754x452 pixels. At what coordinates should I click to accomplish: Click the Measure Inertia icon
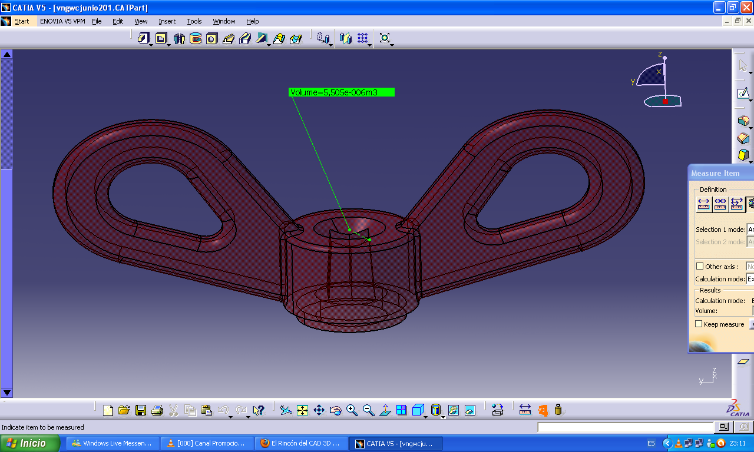coord(558,410)
